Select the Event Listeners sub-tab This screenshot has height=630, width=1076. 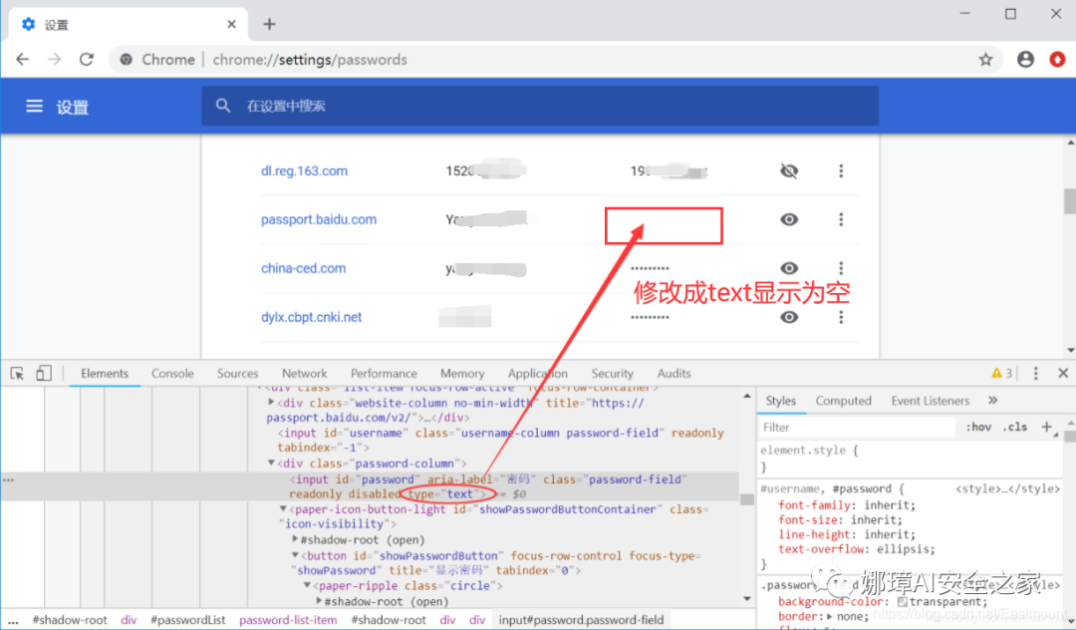[x=930, y=401]
